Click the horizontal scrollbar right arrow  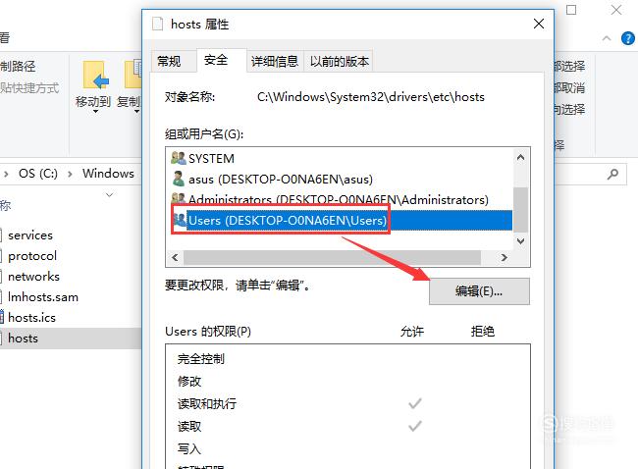[x=505, y=257]
